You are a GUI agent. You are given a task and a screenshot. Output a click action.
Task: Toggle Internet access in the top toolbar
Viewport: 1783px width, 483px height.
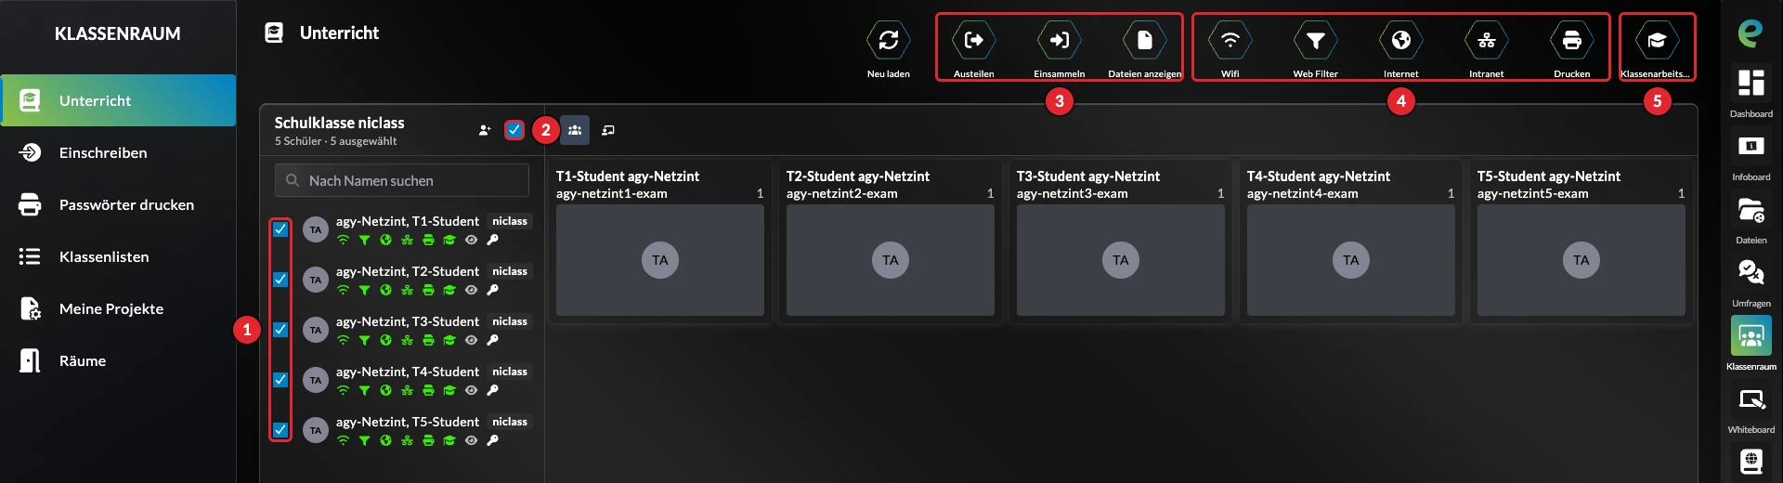pos(1400,41)
